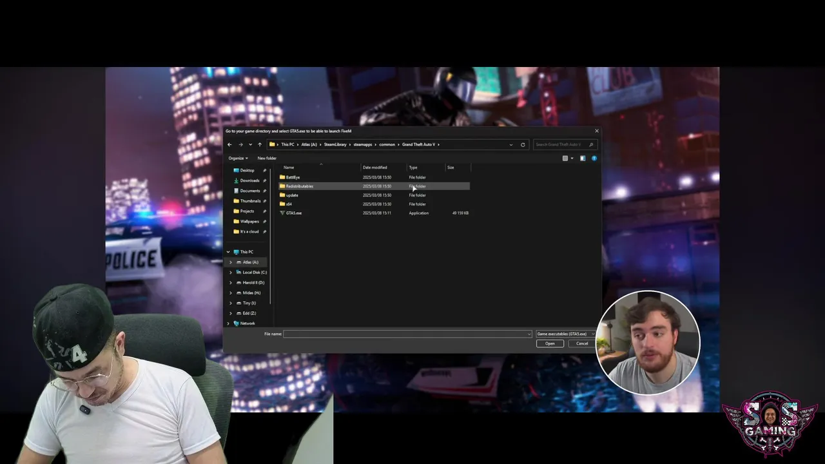Expand the Network node
825x464 pixels.
228,324
